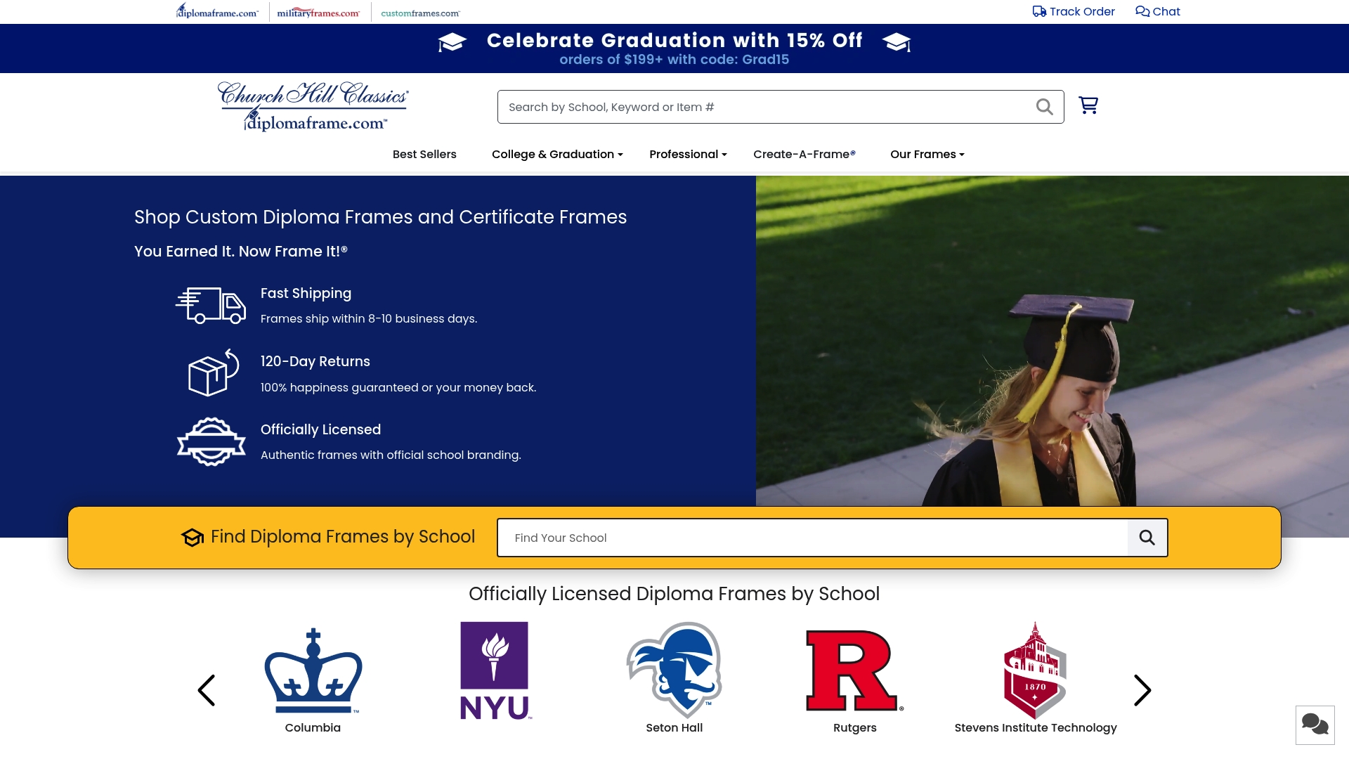Click the Seton Hall school name label

click(x=674, y=728)
